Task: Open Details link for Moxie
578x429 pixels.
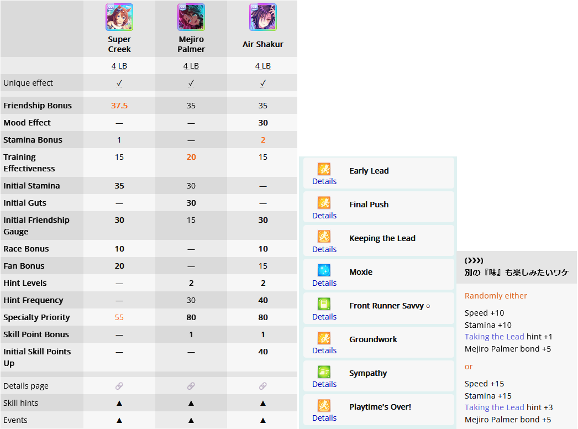Action: [324, 283]
